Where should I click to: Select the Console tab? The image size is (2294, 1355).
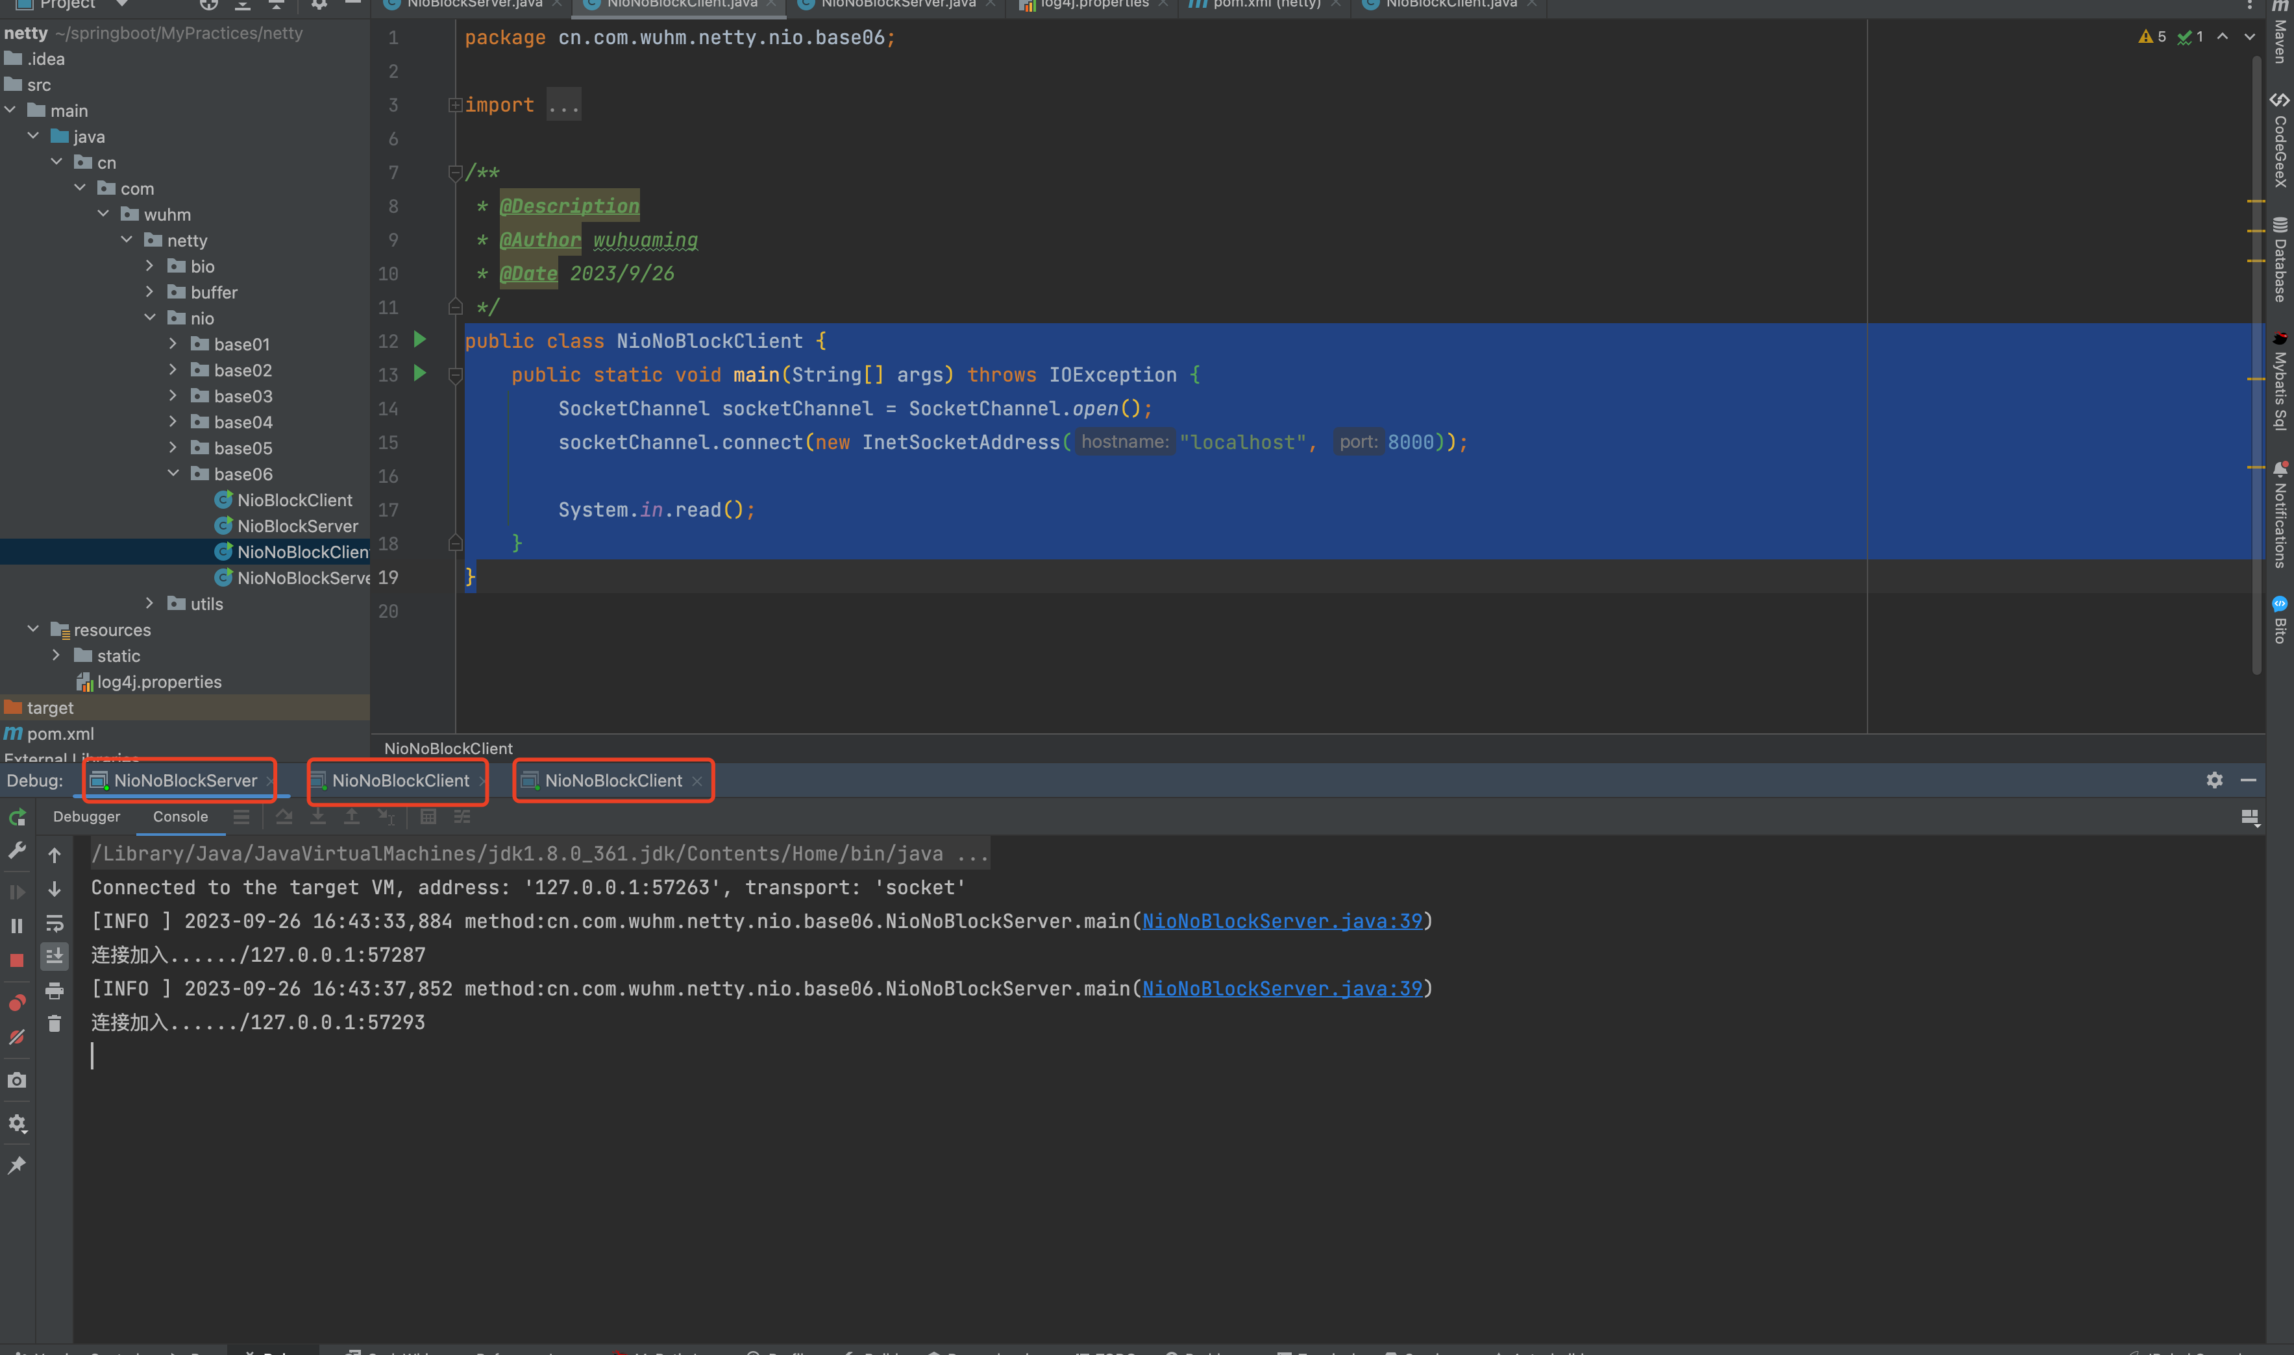coord(181,817)
